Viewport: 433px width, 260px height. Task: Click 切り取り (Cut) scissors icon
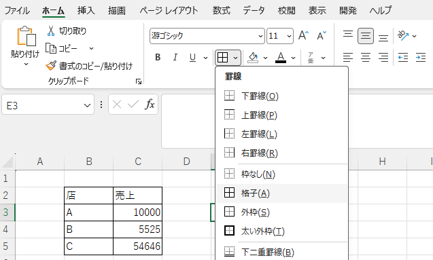pyautogui.click(x=51, y=31)
